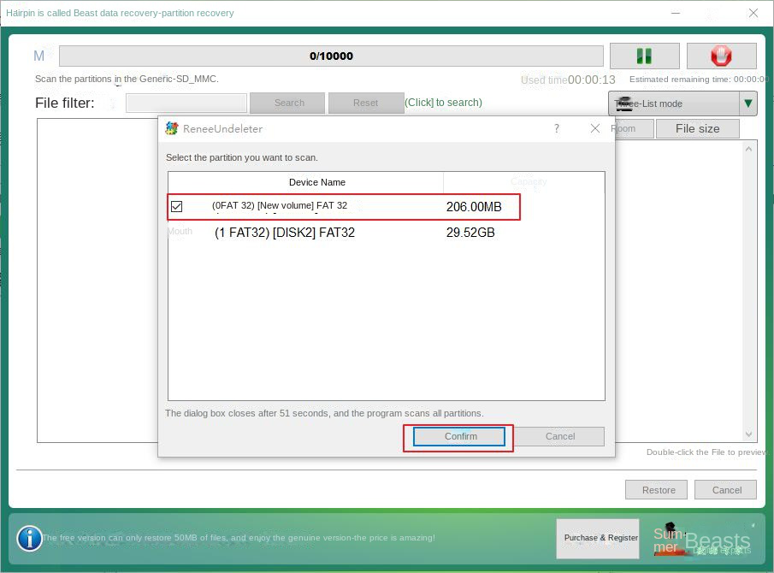
Task: Confirm the selected partition to scan
Action: (x=459, y=436)
